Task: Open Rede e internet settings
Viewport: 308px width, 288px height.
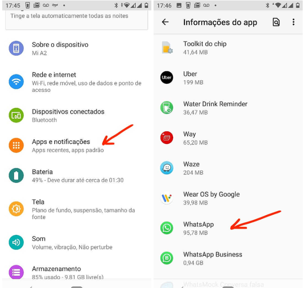Action: (77, 82)
